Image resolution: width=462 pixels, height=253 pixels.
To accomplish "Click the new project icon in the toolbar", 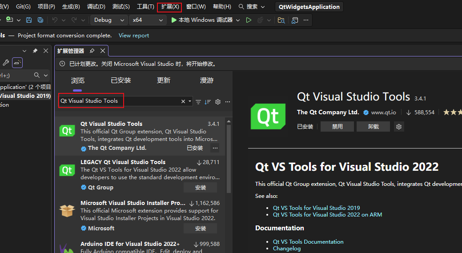I will coord(9,20).
